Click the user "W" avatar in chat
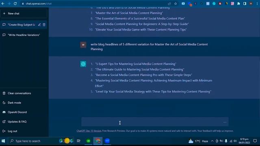This screenshot has height=146, width=260. point(83,45)
